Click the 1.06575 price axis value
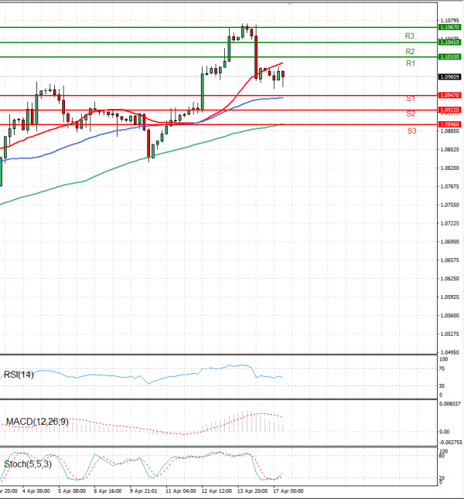 (x=449, y=260)
